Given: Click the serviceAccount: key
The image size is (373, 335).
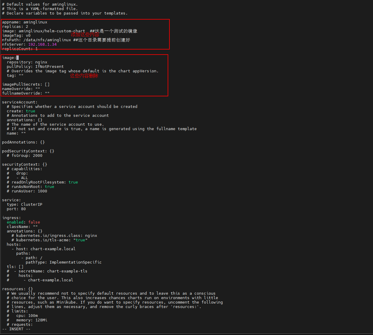Looking at the screenshot, I should tap(20, 102).
